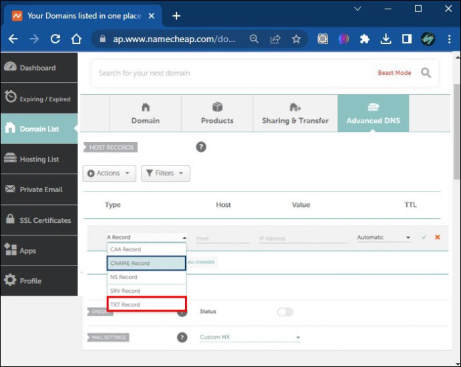The height and width of the screenshot is (367, 461).
Task: Switch to the Sharing & Transfer tab
Action: (295, 113)
